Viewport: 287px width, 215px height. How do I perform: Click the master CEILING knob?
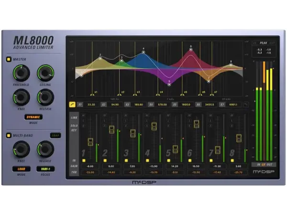point(45,73)
